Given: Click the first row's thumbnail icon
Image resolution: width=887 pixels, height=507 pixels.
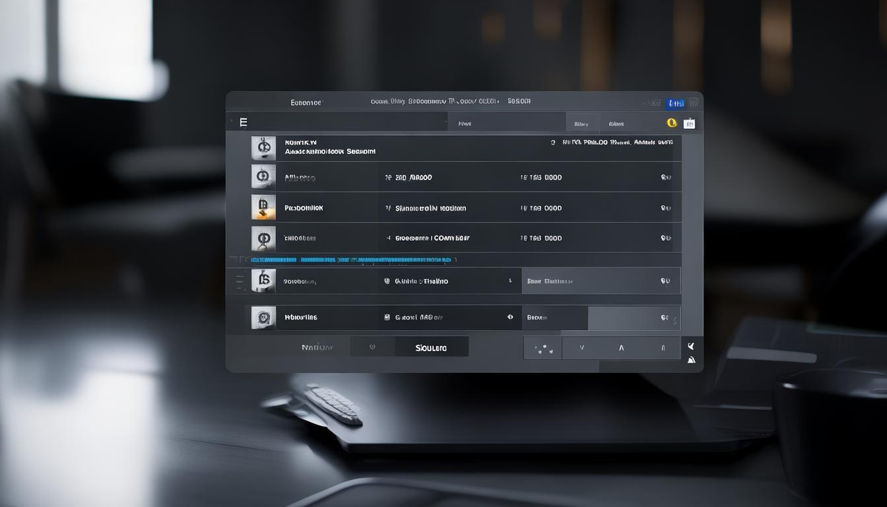Looking at the screenshot, I should coord(263,148).
